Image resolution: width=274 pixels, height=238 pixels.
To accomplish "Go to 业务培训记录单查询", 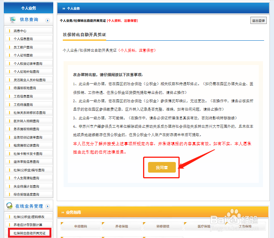I will pos(29,137).
